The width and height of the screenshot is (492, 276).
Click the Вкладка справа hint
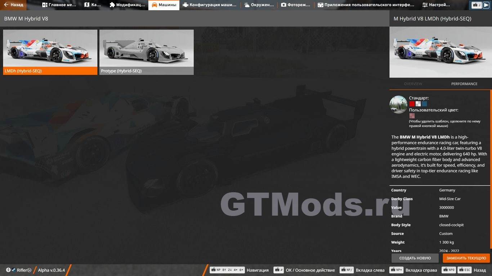click(413, 270)
